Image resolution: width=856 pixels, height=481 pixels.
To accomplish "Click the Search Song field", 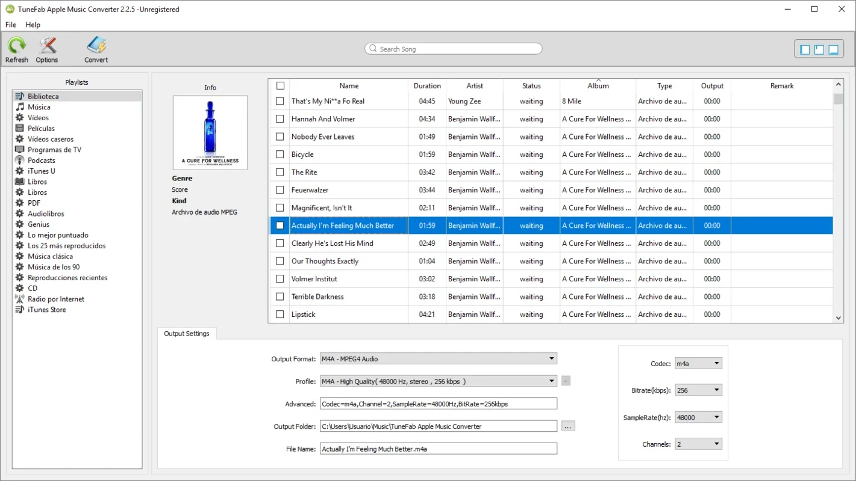I will 454,49.
